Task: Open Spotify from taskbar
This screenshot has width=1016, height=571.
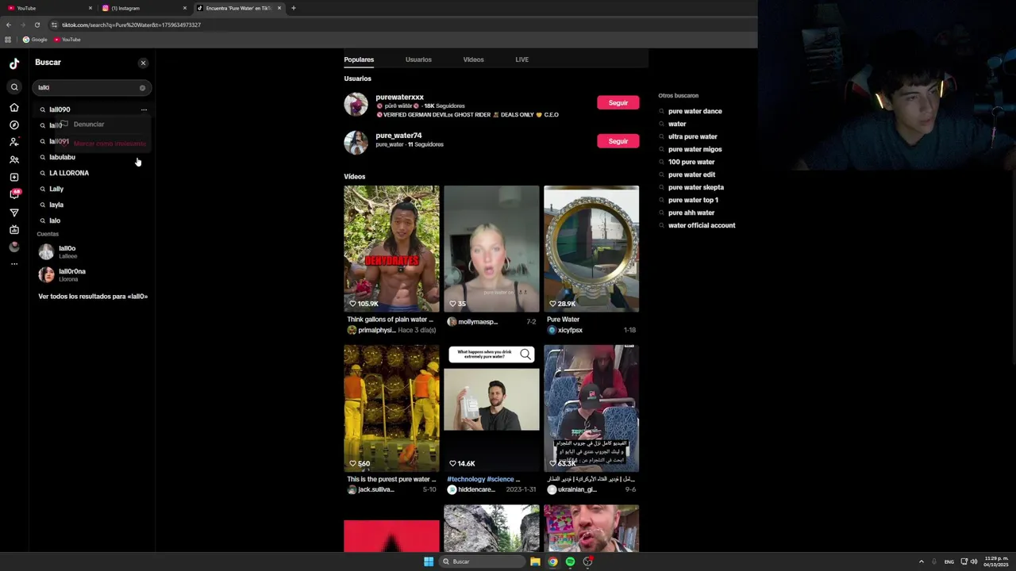Action: 570,561
